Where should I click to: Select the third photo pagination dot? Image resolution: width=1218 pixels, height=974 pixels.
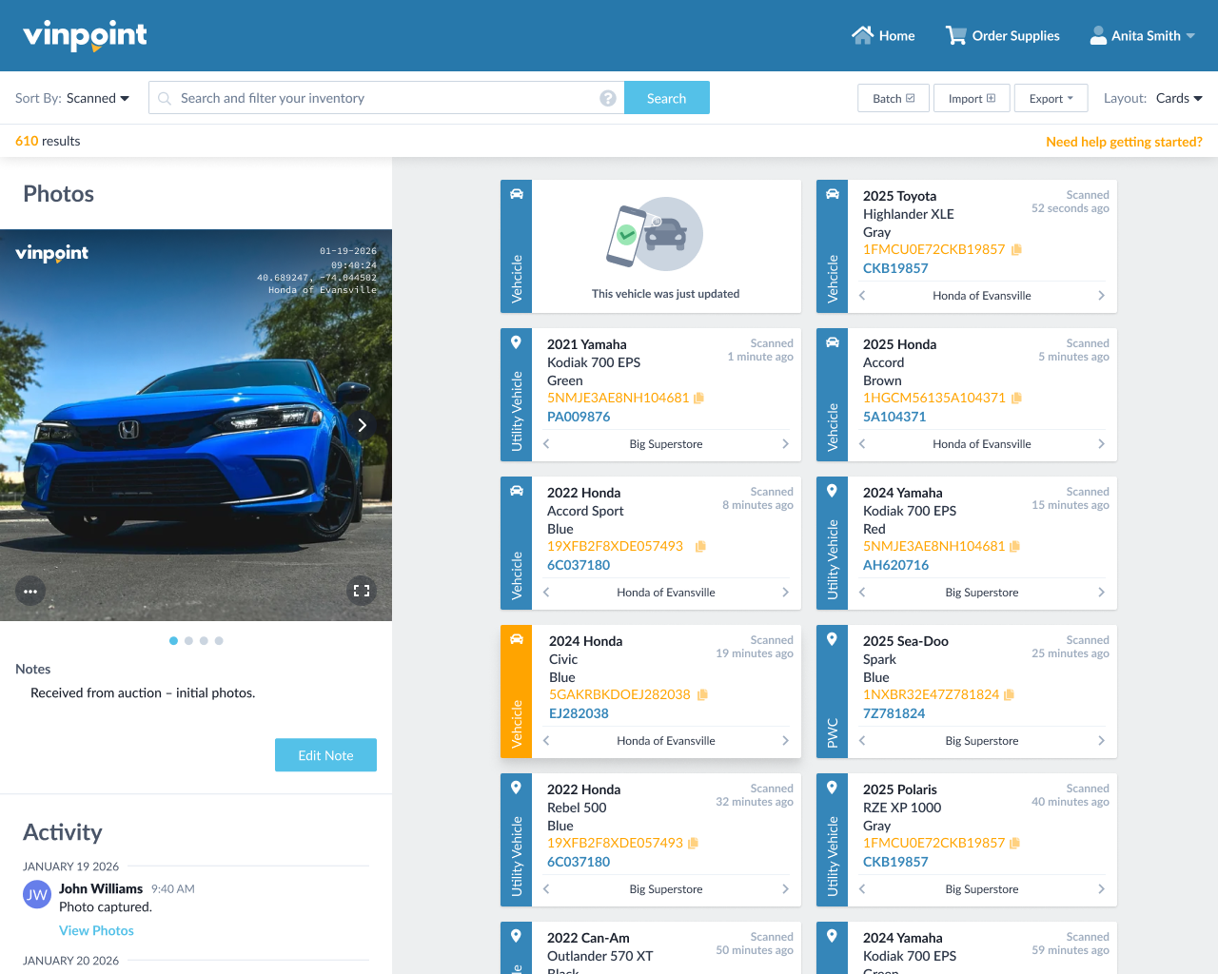click(204, 641)
